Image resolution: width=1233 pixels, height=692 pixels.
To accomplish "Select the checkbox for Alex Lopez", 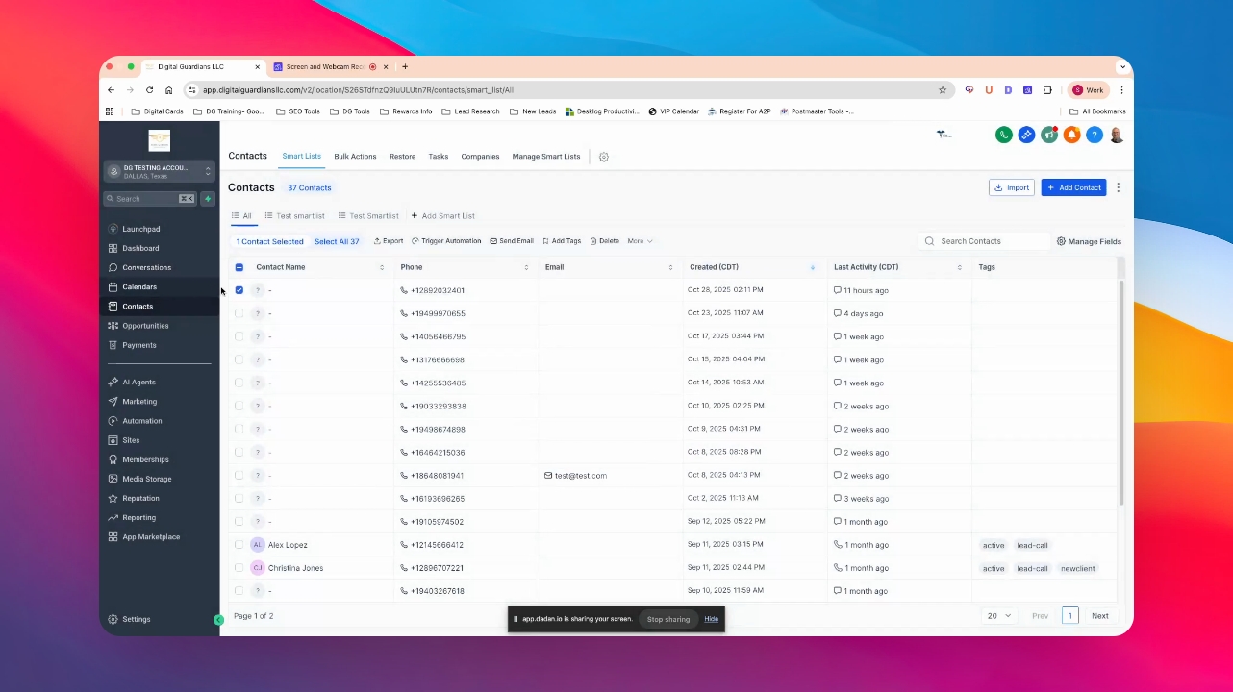I will click(x=239, y=545).
